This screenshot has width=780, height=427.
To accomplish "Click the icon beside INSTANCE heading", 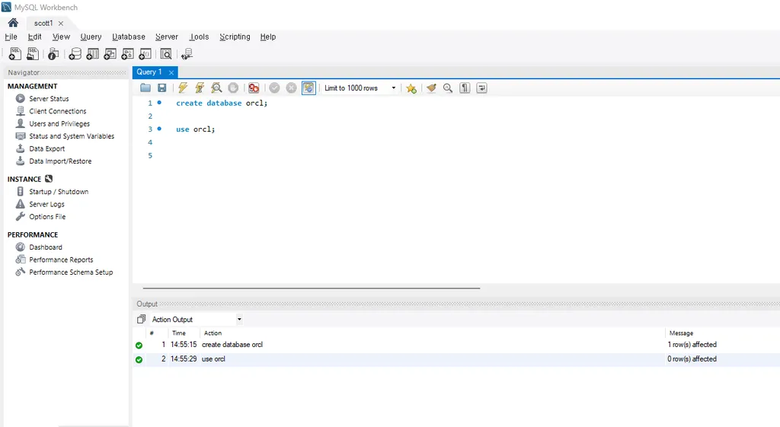I will click(x=49, y=178).
